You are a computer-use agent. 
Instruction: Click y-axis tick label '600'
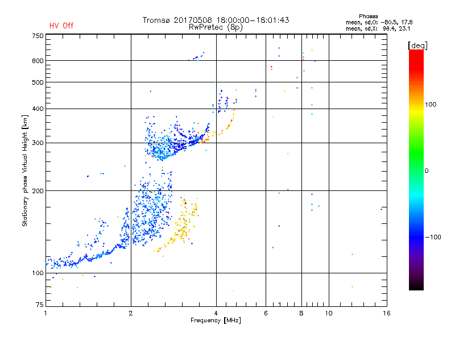click(x=38, y=61)
